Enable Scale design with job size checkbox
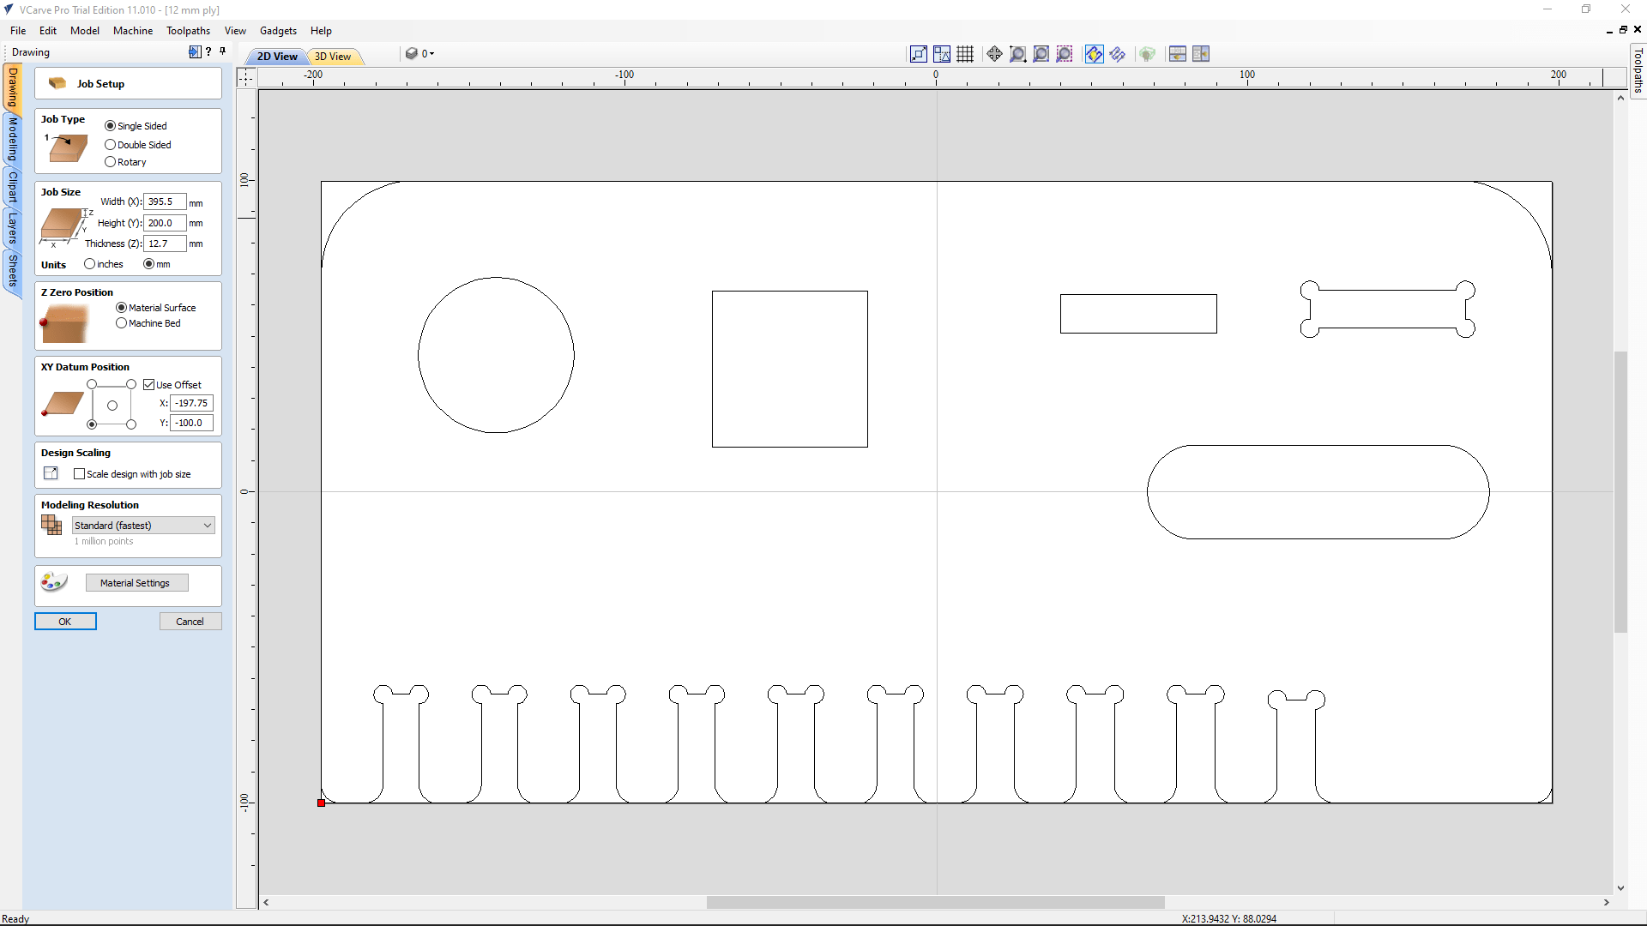1647x926 pixels. coord(81,472)
